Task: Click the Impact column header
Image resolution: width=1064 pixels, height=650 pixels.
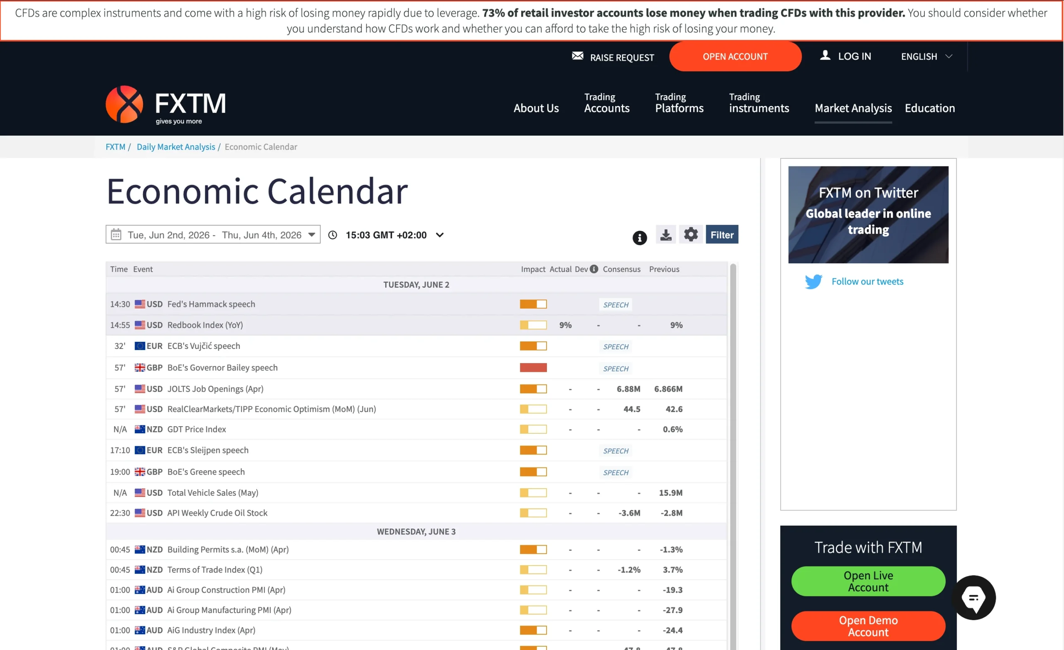Action: (533, 269)
